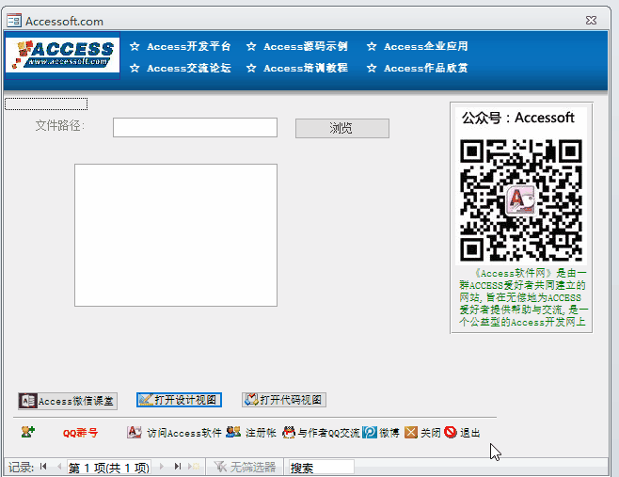The image size is (619, 477).
Task: Click the 退出 exit label
Action: (x=469, y=433)
